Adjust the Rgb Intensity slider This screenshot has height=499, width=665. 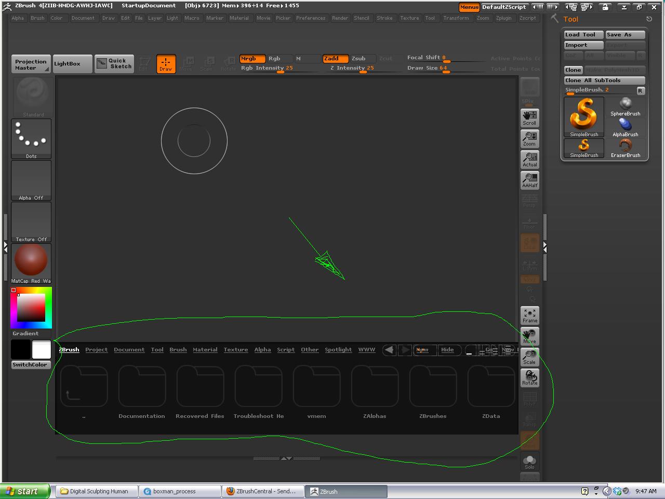tap(281, 69)
